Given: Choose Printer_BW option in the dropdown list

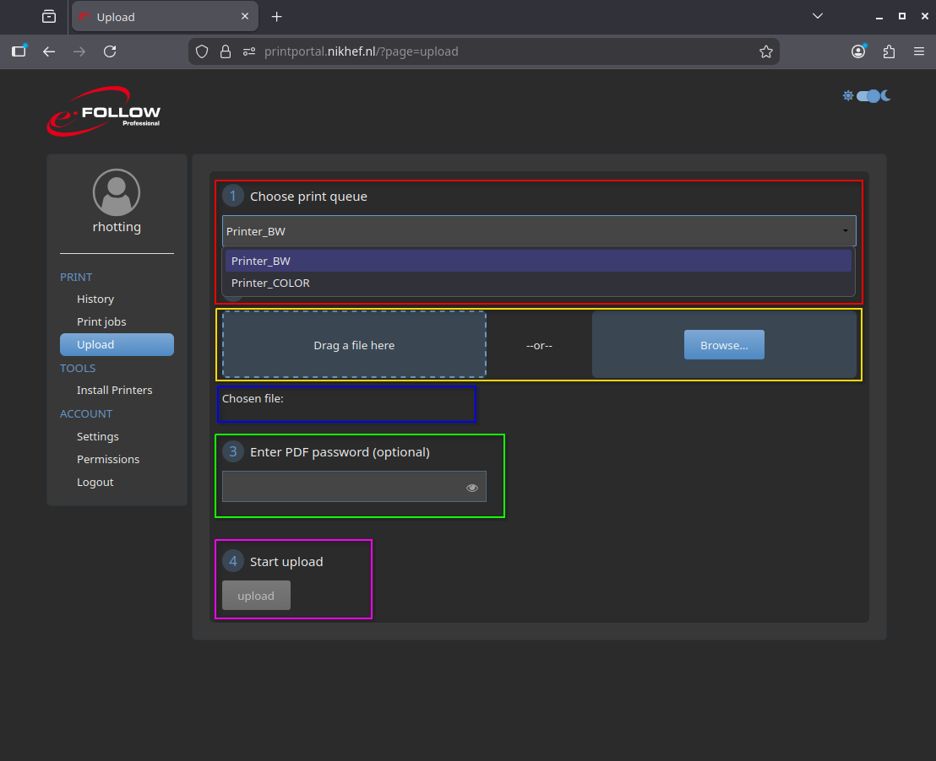Looking at the screenshot, I should coord(261,262).
